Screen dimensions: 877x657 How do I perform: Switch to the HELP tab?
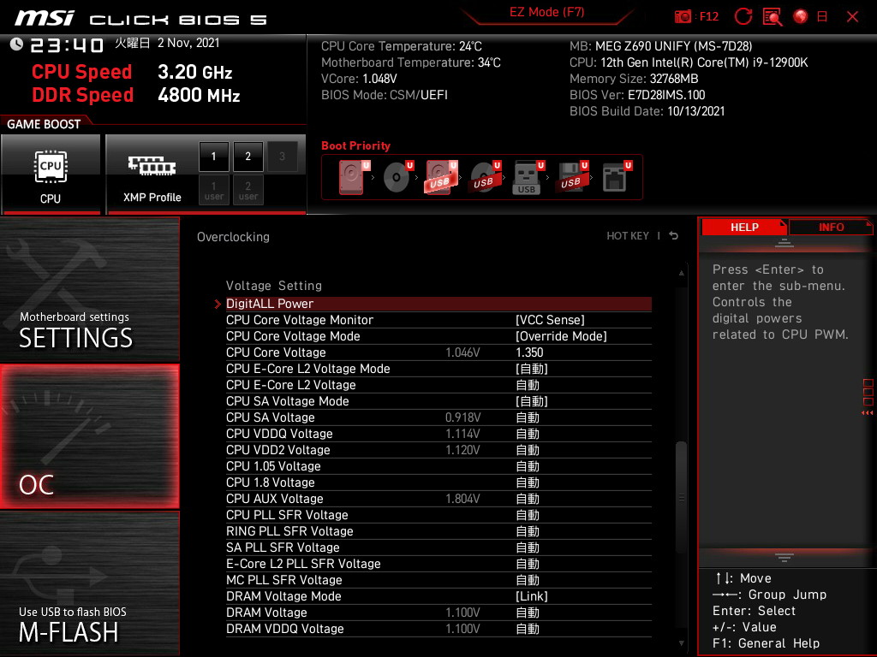pos(744,228)
